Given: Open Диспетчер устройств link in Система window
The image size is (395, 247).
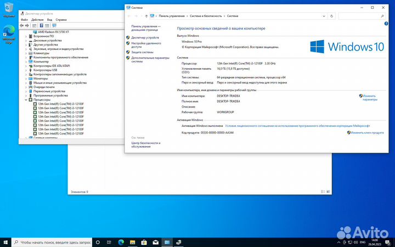Looking at the screenshot, I should click(x=145, y=37).
